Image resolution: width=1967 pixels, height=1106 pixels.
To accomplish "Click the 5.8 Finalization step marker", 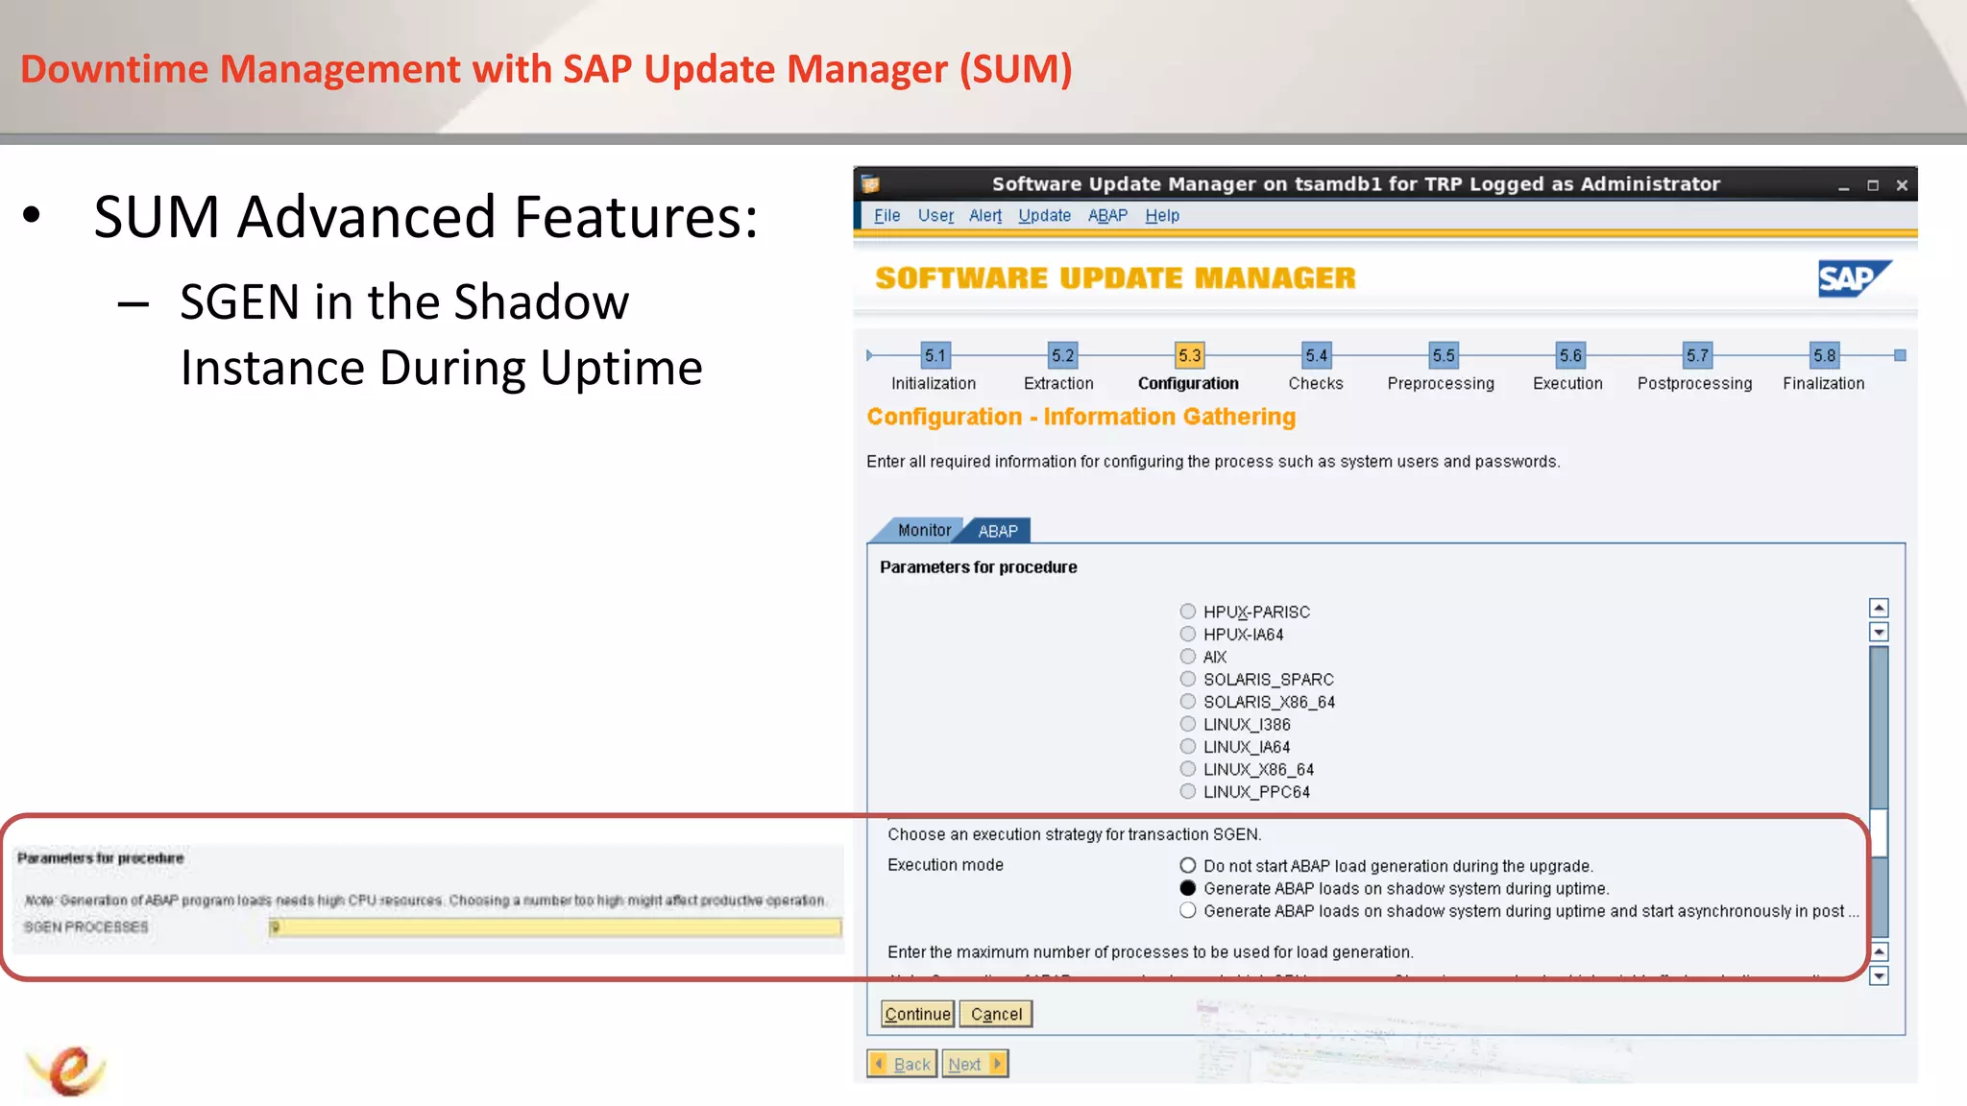I will pos(1824,355).
